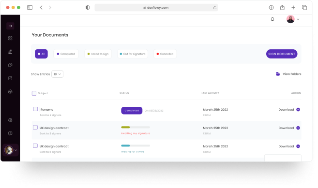This screenshot has width=318, height=188.
Task: Filter by Completed documents
Action: point(66,54)
